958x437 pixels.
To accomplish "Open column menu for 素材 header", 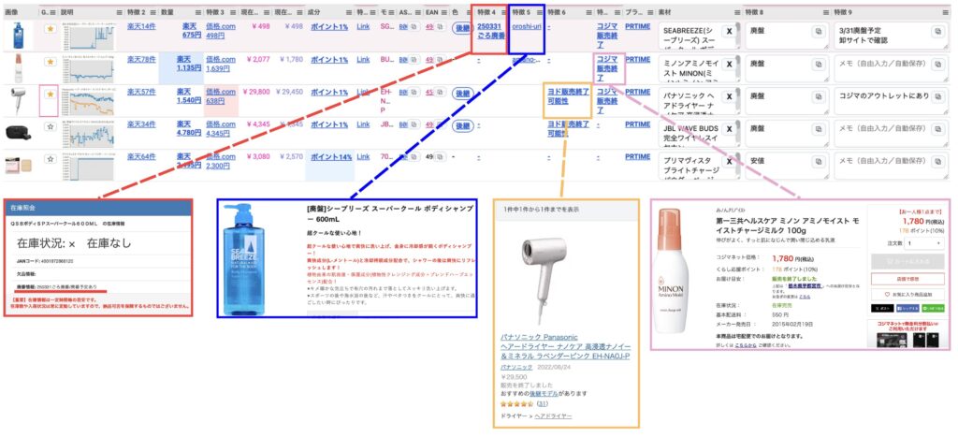I will (x=735, y=11).
